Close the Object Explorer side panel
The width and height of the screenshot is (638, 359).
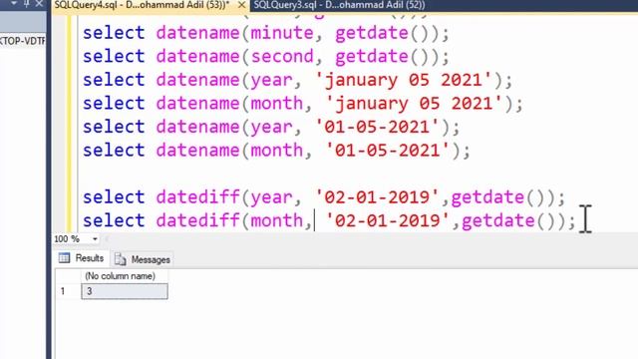click(39, 4)
